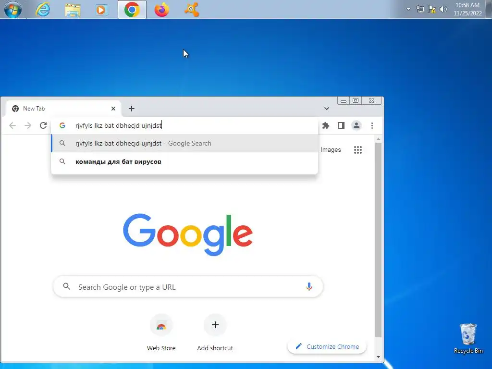Open Windows Media Player taskbar icon
The width and height of the screenshot is (492, 369).
[102, 10]
